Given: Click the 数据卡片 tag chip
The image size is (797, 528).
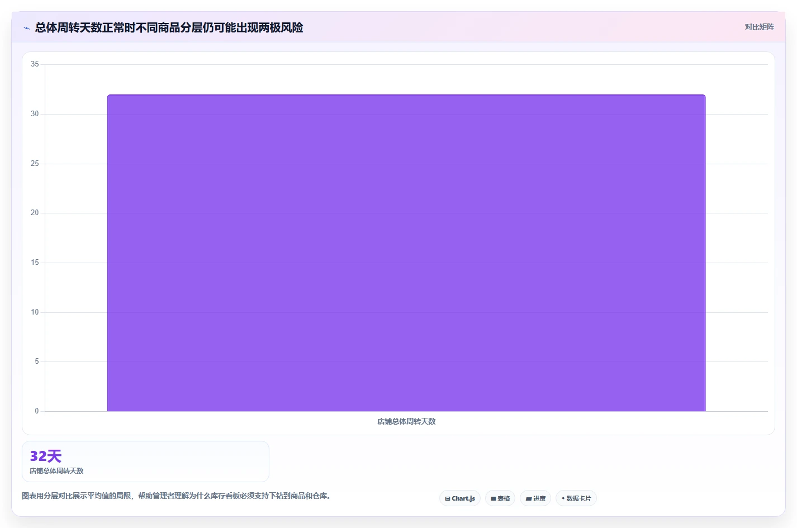Looking at the screenshot, I should click(576, 498).
